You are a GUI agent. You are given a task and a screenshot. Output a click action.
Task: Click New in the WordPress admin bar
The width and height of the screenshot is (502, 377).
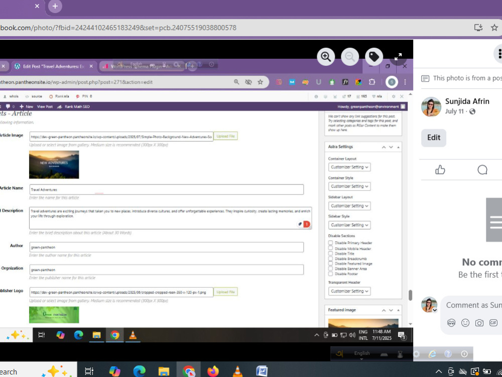click(26, 107)
